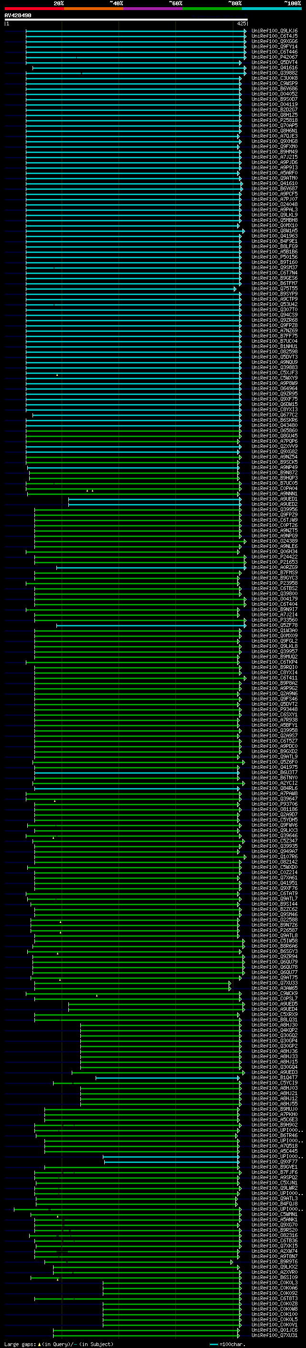Select hit UniRef100_C6TBS2

click(274, 588)
